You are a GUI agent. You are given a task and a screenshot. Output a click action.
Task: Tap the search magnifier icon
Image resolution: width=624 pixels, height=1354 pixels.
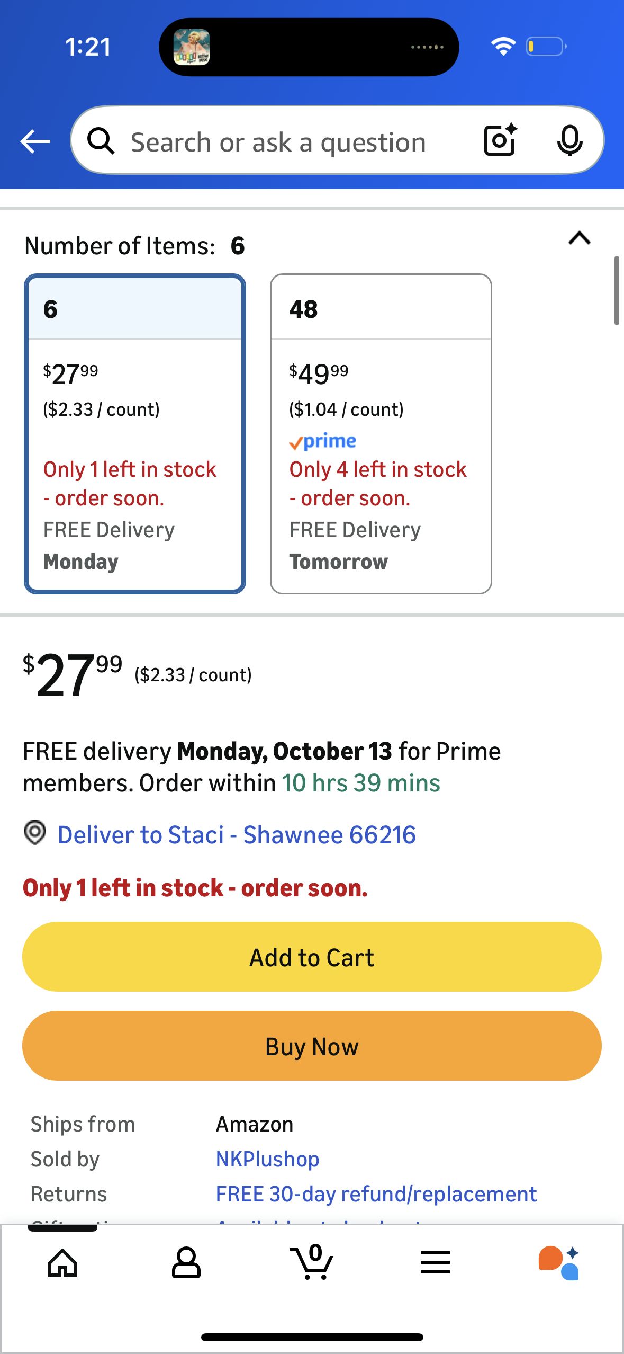[101, 141]
